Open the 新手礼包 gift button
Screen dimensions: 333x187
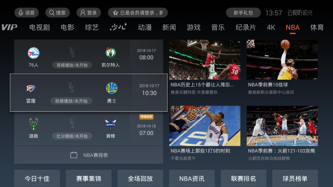tap(243, 13)
